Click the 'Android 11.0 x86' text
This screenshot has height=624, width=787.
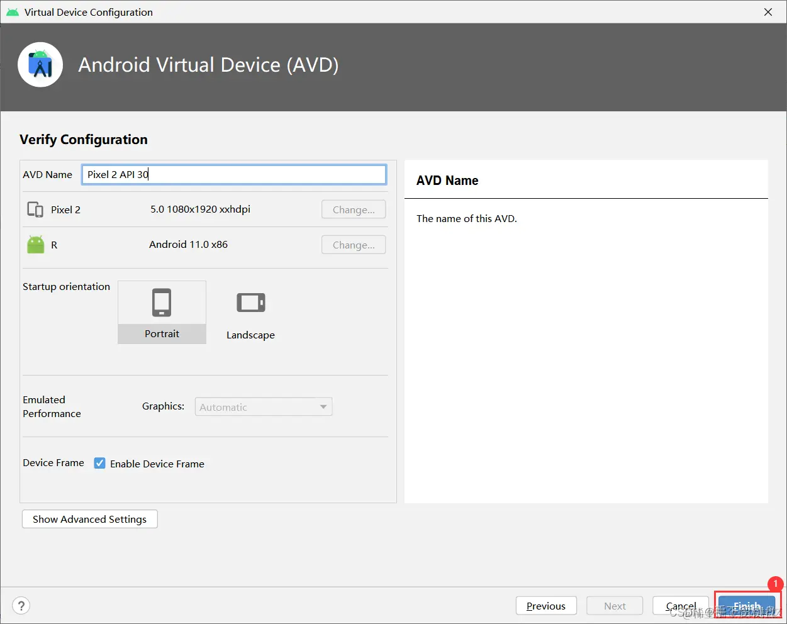(x=188, y=244)
